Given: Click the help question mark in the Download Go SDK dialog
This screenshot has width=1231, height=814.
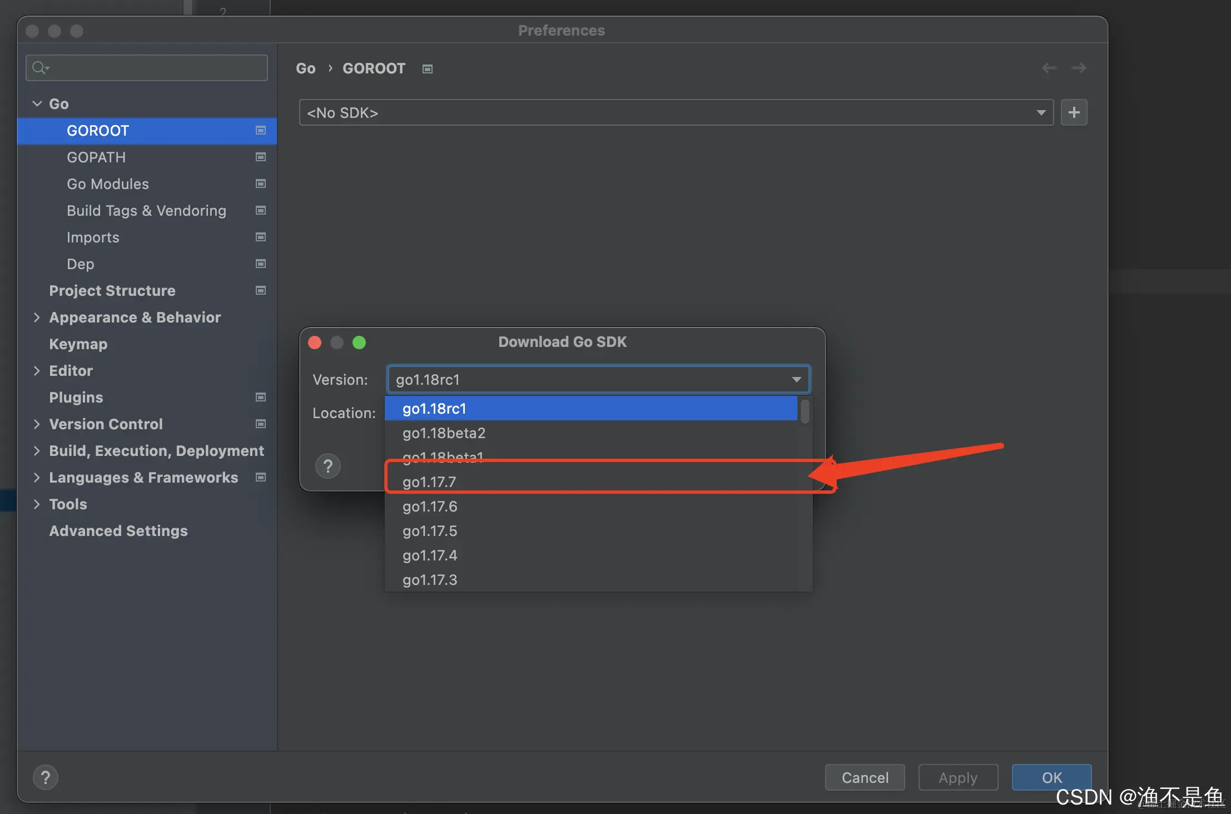Looking at the screenshot, I should (x=327, y=466).
